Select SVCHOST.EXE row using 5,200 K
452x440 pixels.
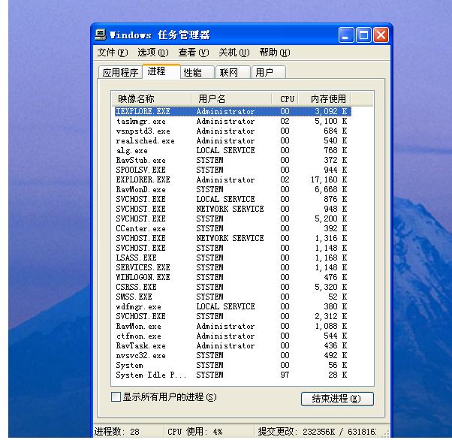233,218
